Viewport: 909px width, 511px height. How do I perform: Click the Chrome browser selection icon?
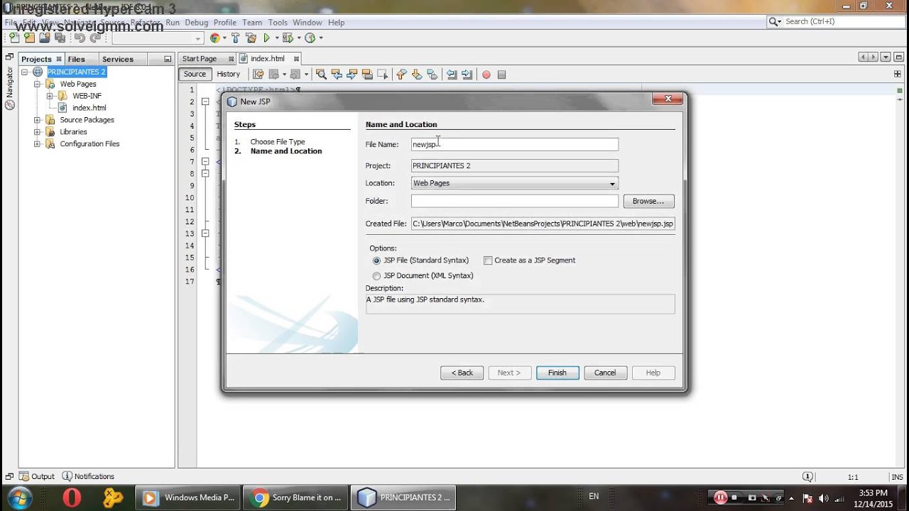click(x=214, y=38)
